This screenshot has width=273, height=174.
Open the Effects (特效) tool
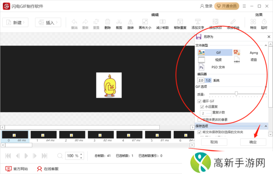tap(253, 22)
